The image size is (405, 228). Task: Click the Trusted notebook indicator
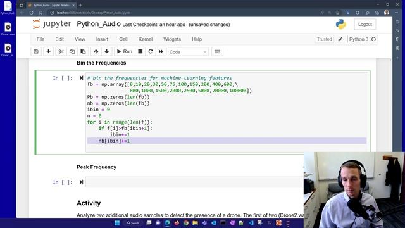pyautogui.click(x=324, y=39)
